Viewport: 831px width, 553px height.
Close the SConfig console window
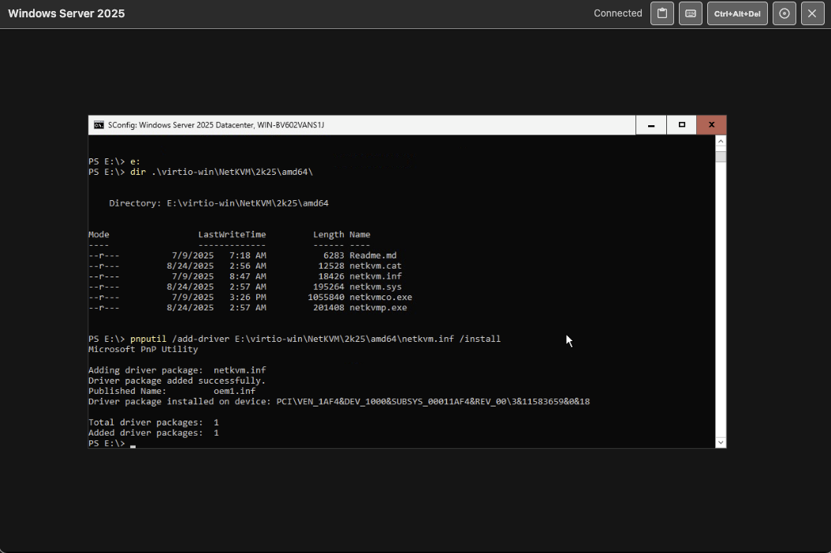tap(711, 125)
